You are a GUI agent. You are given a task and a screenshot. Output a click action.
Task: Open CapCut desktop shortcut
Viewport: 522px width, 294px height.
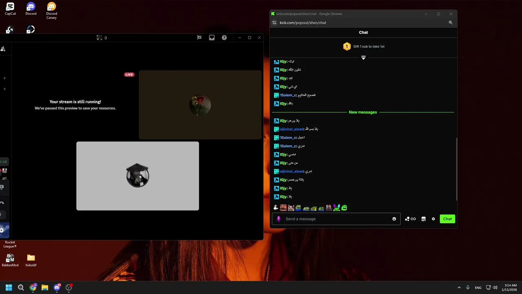coord(10,9)
